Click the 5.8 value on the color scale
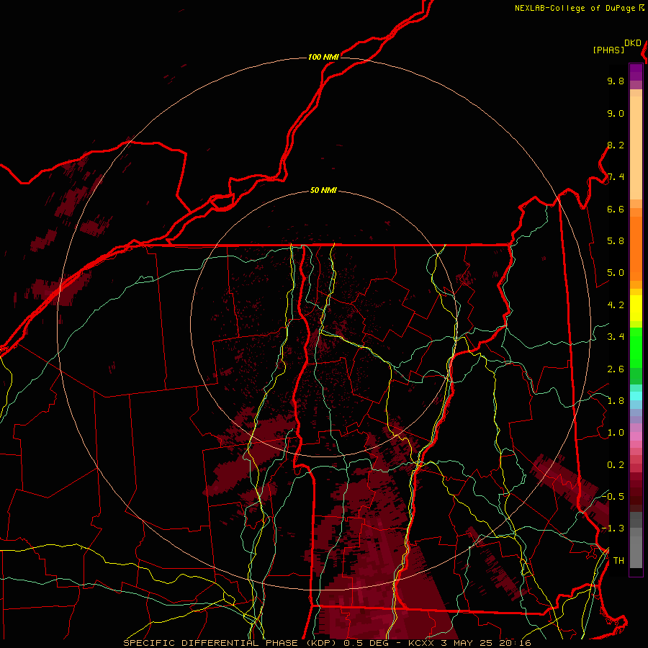 coord(616,241)
